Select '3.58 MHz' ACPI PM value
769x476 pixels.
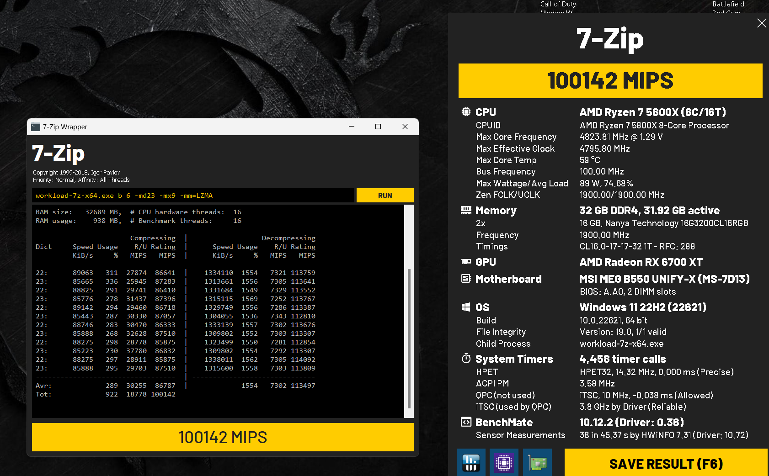[x=597, y=383]
